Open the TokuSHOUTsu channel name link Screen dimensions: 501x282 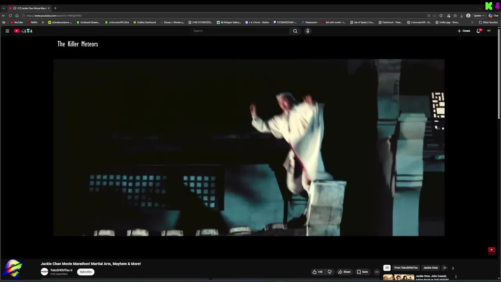click(60, 270)
